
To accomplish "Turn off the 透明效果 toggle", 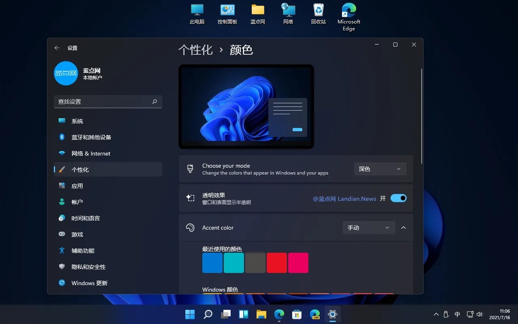I will coord(399,198).
